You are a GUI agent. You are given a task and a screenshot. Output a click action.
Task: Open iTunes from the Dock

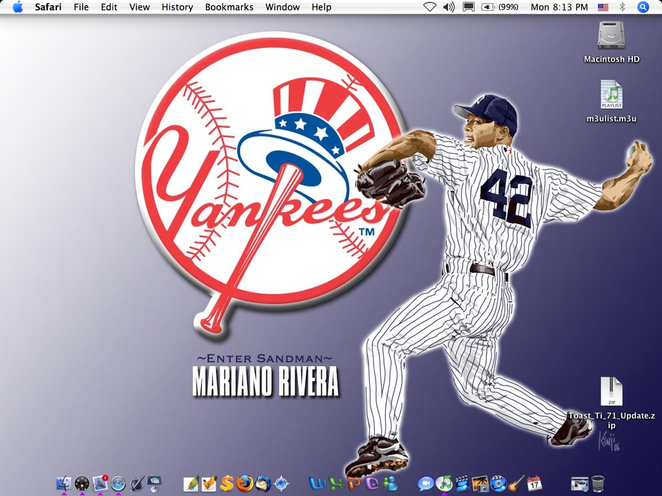[444, 483]
